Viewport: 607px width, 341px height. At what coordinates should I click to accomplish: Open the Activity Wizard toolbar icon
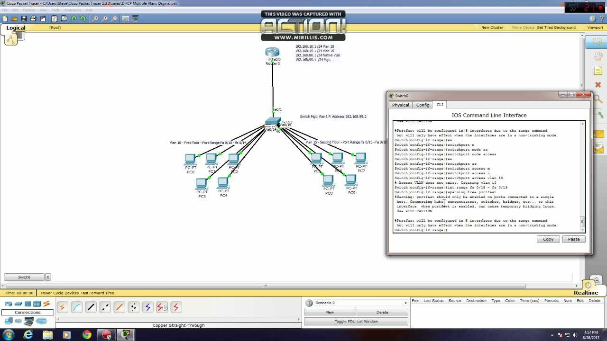pos(43,18)
